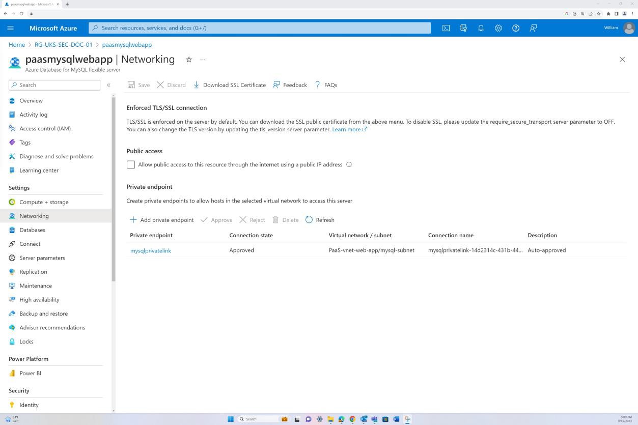638x425 pixels.
Task: Switch to the paasmysqlwebapp browser tab
Action: pyautogui.click(x=31, y=4)
